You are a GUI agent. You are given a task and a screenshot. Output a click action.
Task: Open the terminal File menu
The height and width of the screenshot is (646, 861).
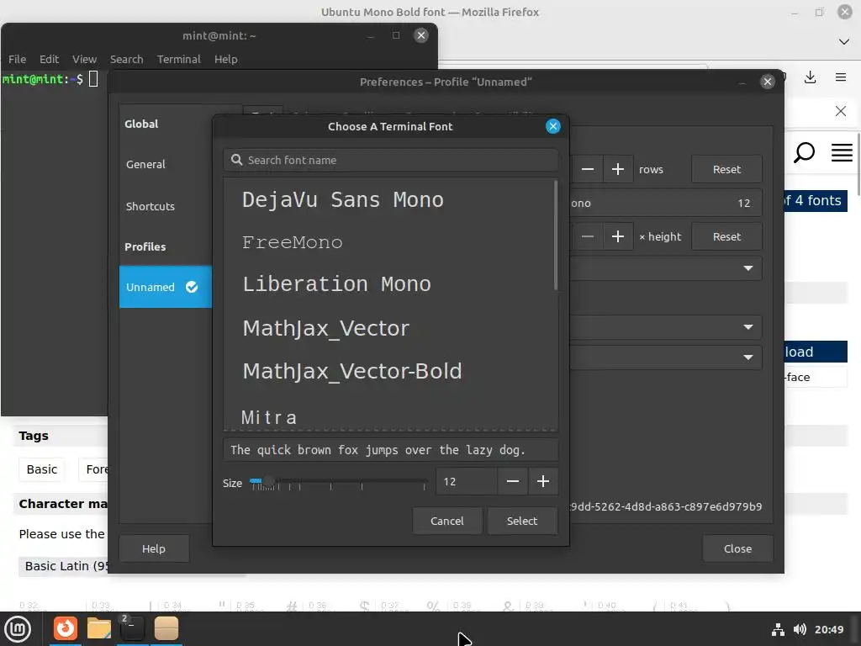[x=17, y=60]
